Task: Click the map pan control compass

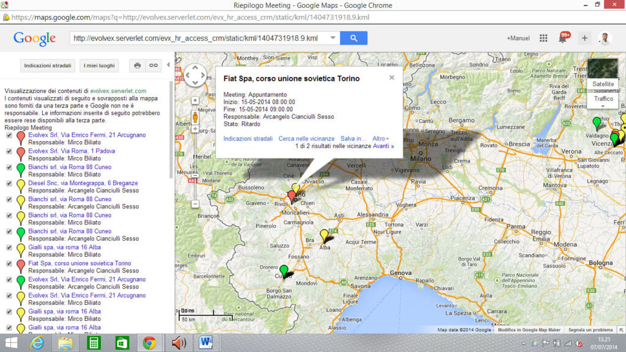Action: tap(195, 75)
